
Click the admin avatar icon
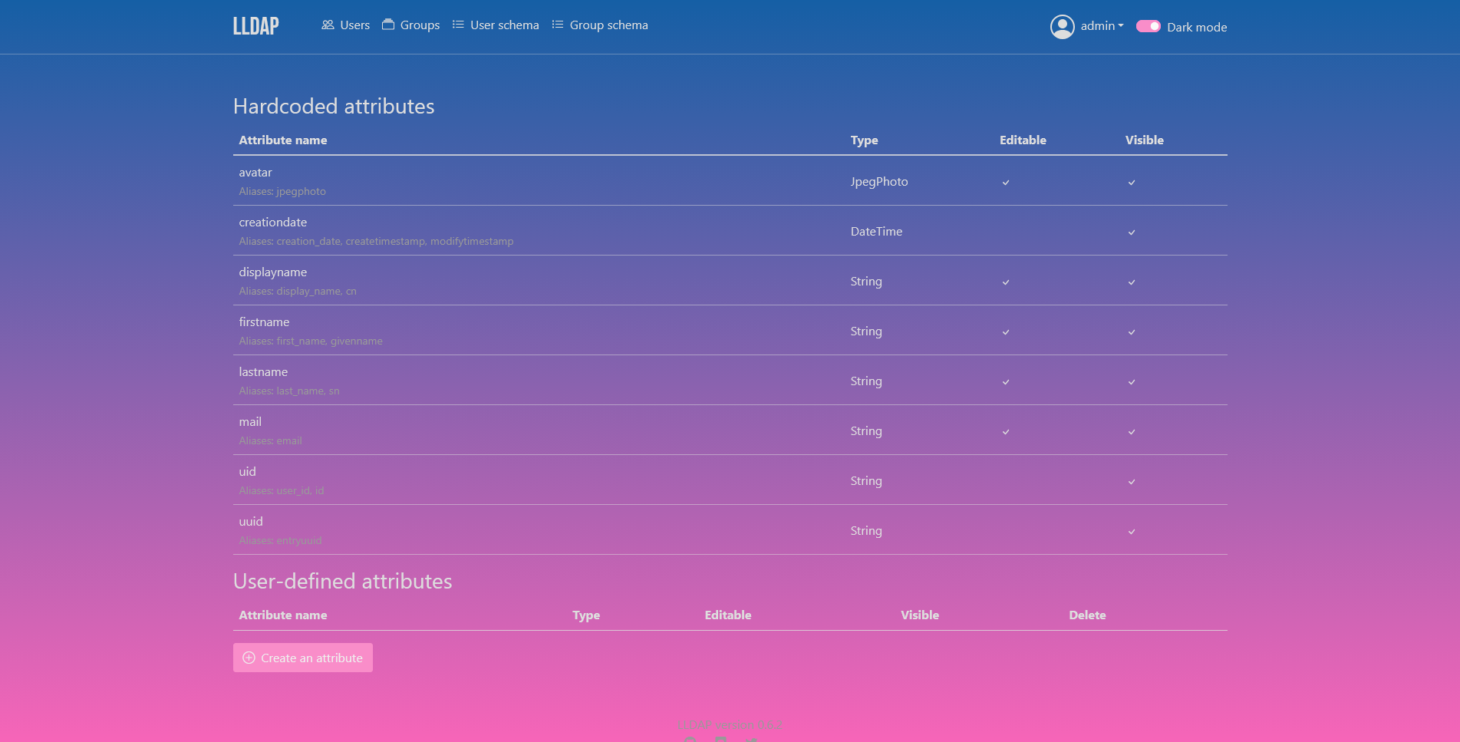point(1062,27)
